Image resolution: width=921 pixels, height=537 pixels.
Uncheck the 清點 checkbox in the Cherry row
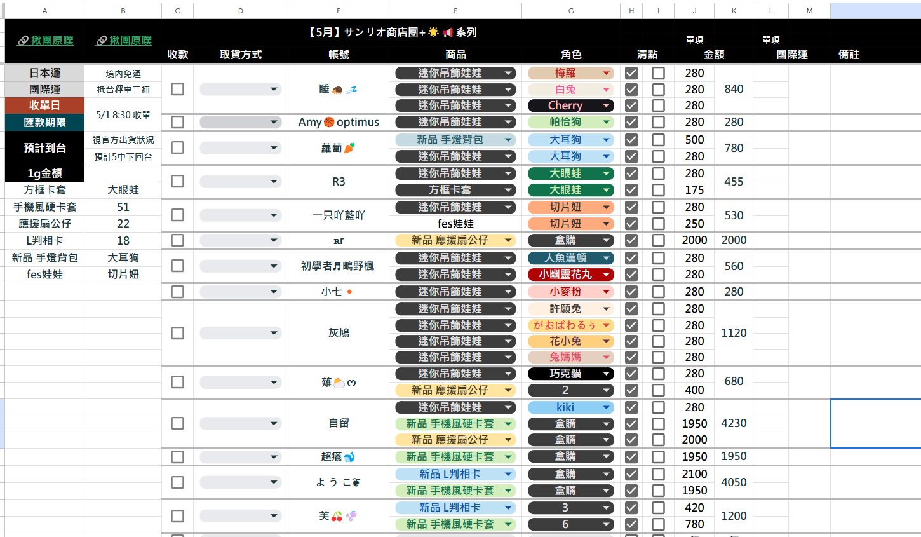(631, 105)
